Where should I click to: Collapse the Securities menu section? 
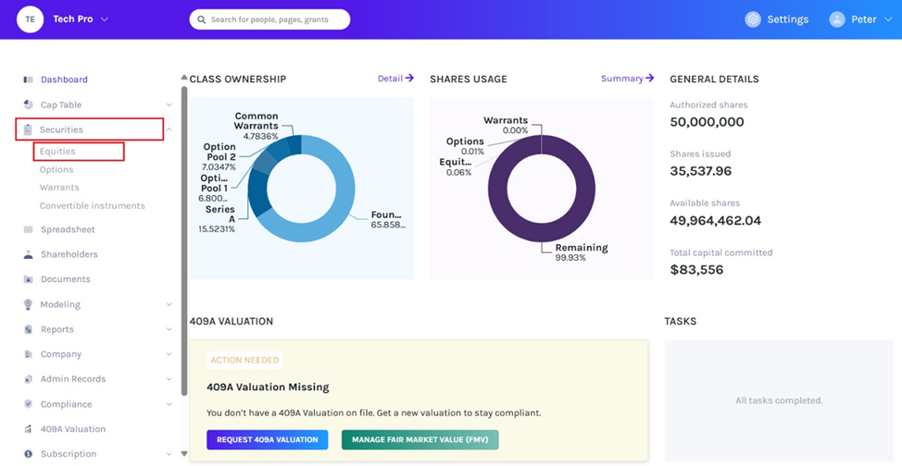pyautogui.click(x=169, y=130)
